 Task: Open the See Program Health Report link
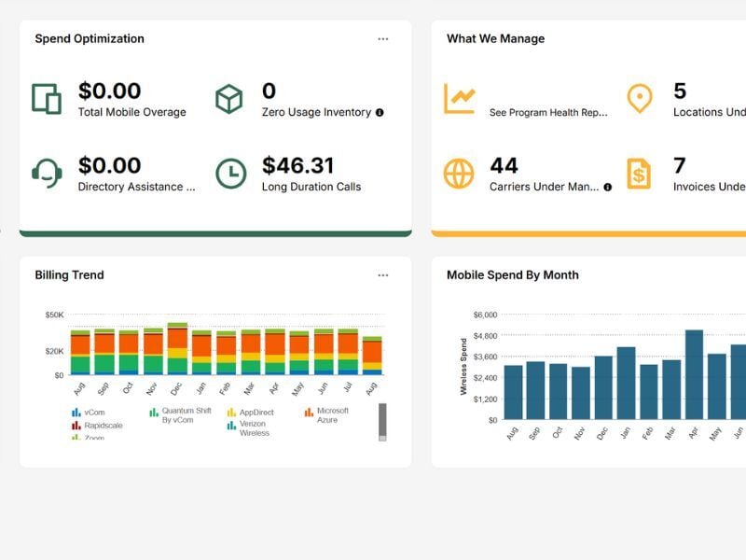(547, 113)
